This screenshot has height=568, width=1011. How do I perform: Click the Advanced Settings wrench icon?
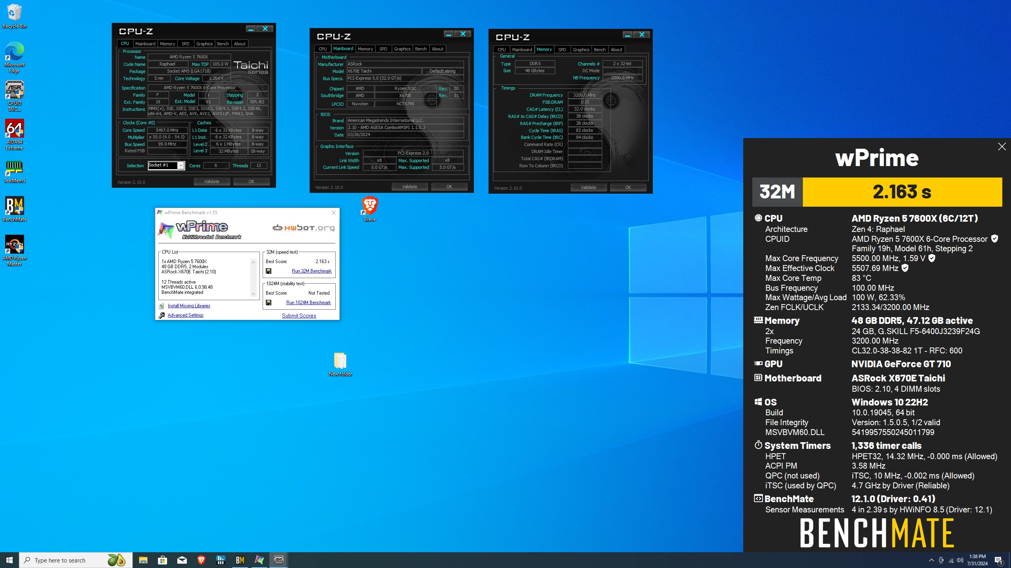(161, 315)
